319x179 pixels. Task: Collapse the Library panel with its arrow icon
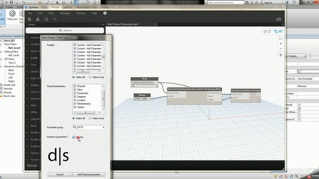[103, 24]
